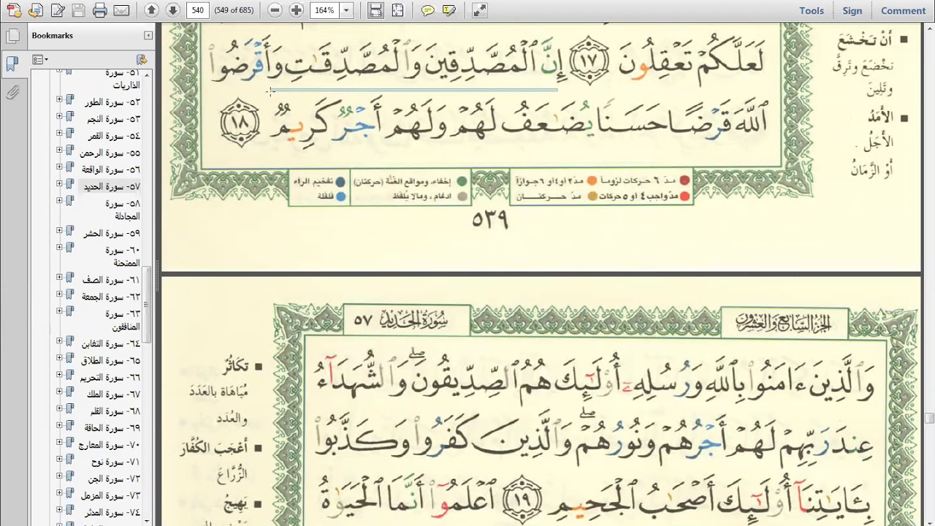Select bookmark ٦٤- سورة التغابن
Screen dimensions: 935x526
[110, 343]
